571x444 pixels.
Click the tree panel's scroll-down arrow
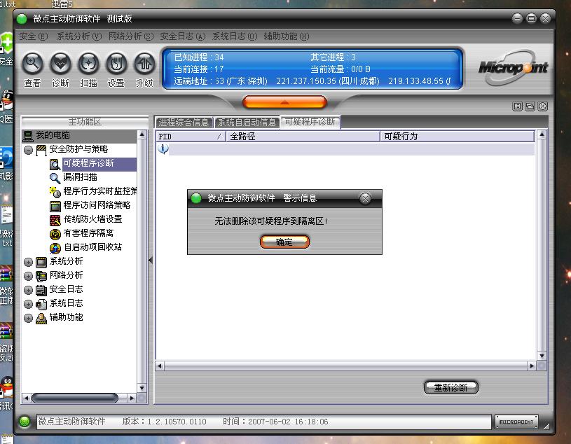pos(142,388)
